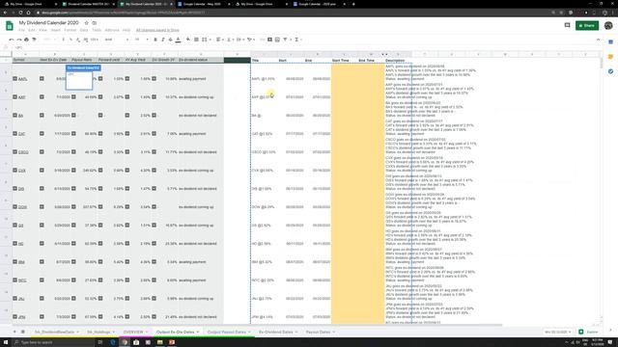
Task: Toggle the checkbox beside AAPL symbol
Action: coord(15,79)
